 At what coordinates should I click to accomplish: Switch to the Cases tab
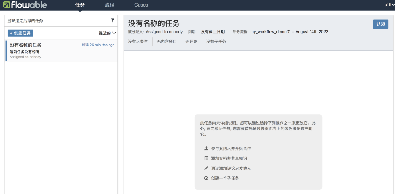(x=141, y=5)
